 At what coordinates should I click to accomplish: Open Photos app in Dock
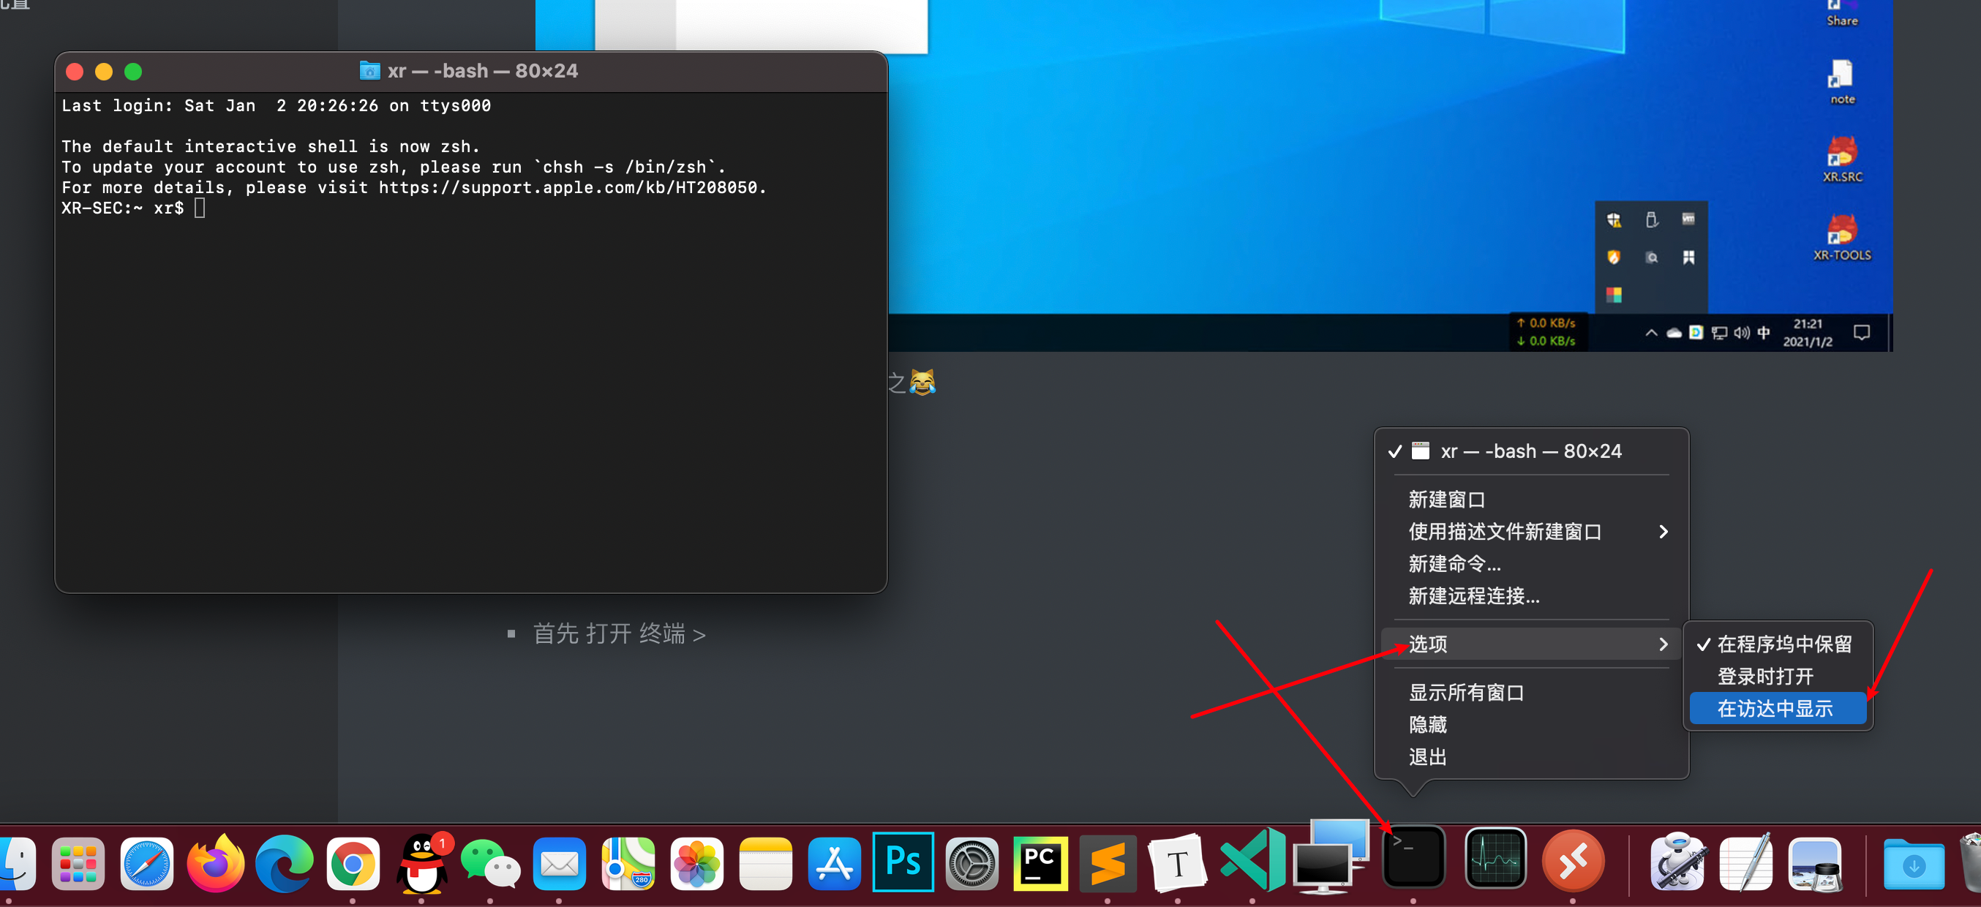coord(696,864)
